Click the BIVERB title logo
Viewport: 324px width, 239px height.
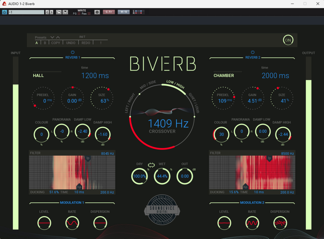pyautogui.click(x=163, y=64)
